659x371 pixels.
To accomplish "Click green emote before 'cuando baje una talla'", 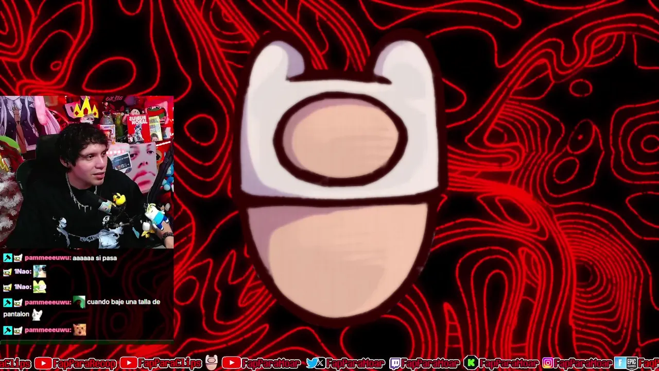I will tap(79, 302).
